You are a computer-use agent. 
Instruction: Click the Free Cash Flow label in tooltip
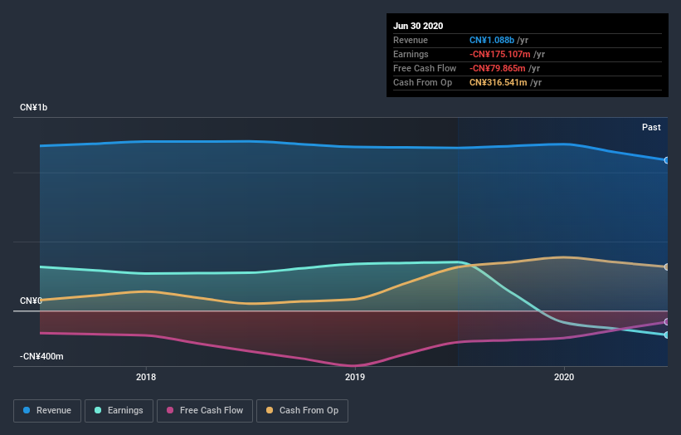tap(425, 68)
